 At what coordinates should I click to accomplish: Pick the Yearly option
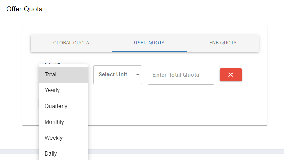coord(63,90)
